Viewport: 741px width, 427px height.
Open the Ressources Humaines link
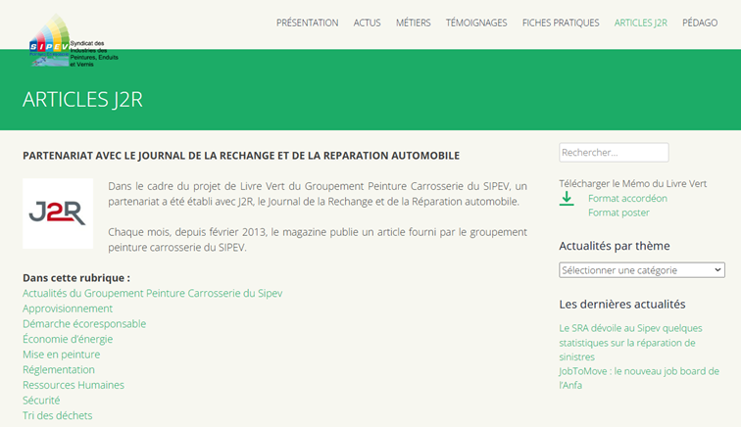tap(74, 385)
